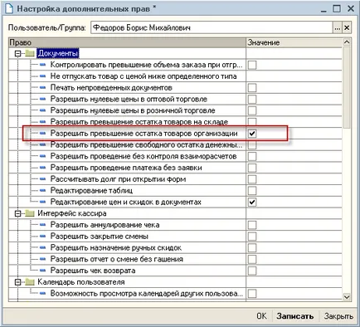Enable Контролировать превышение объема заказа checkbox

click(x=252, y=65)
